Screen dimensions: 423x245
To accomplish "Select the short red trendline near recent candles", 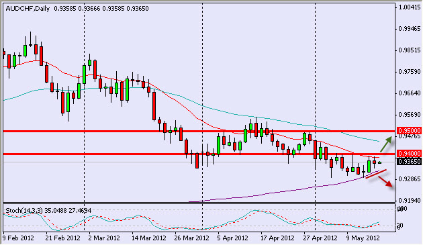I will click(376, 174).
